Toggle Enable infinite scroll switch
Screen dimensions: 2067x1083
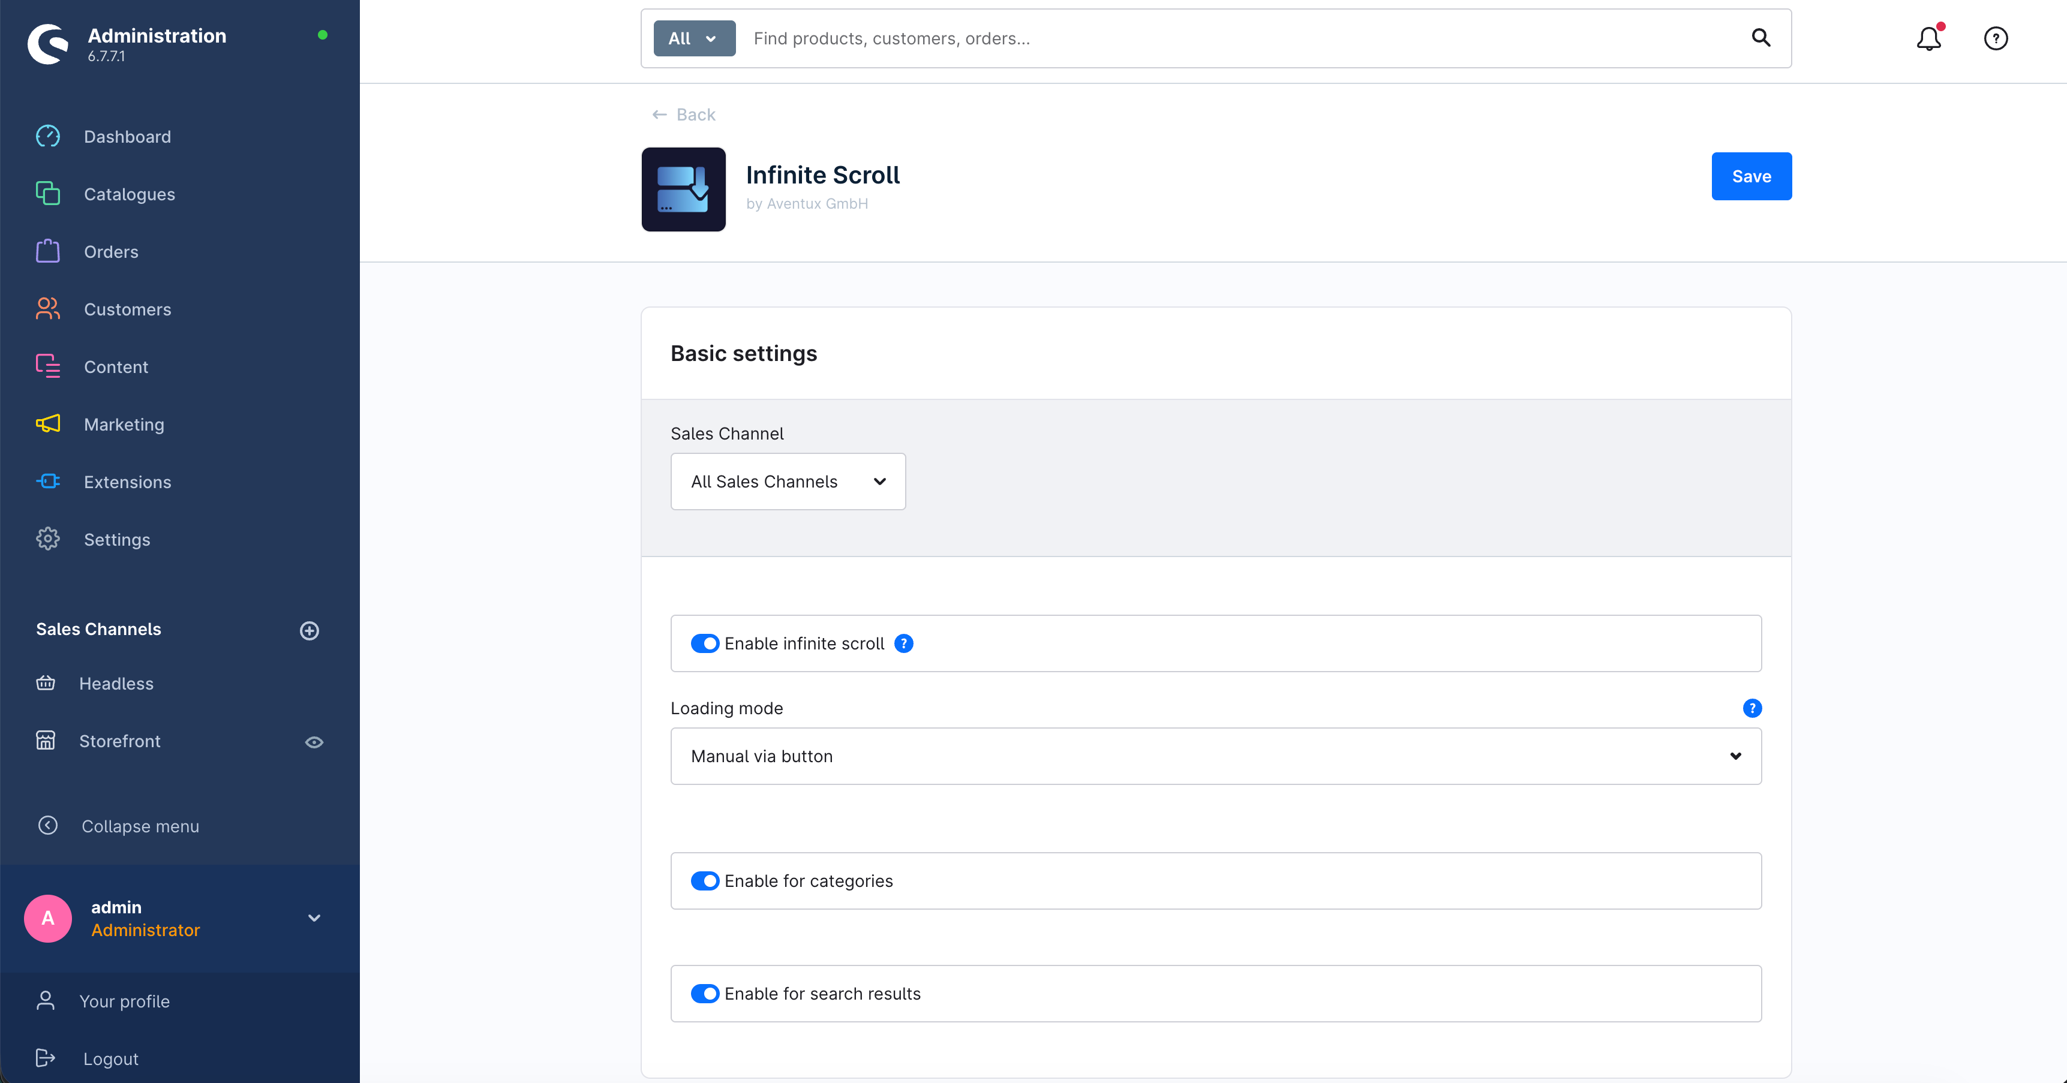tap(705, 643)
